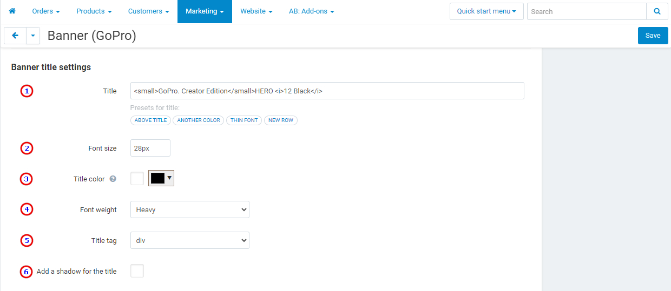Open the caret dropdown beside back arrow

(x=33, y=36)
